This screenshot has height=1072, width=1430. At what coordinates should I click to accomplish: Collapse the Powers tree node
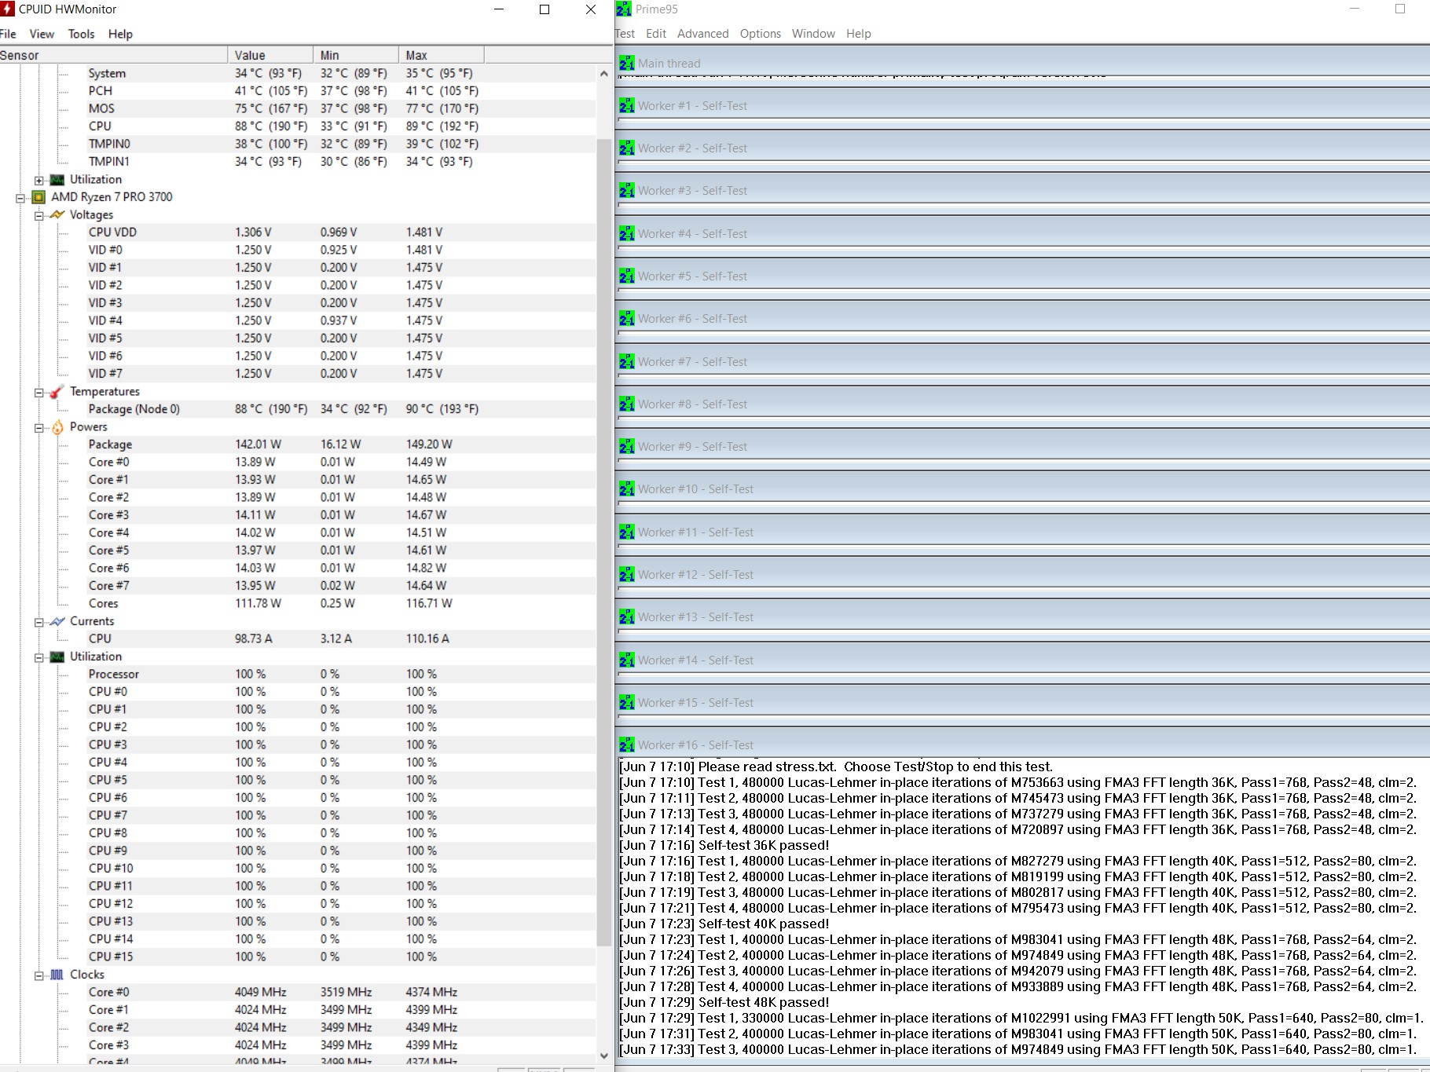[x=38, y=428]
